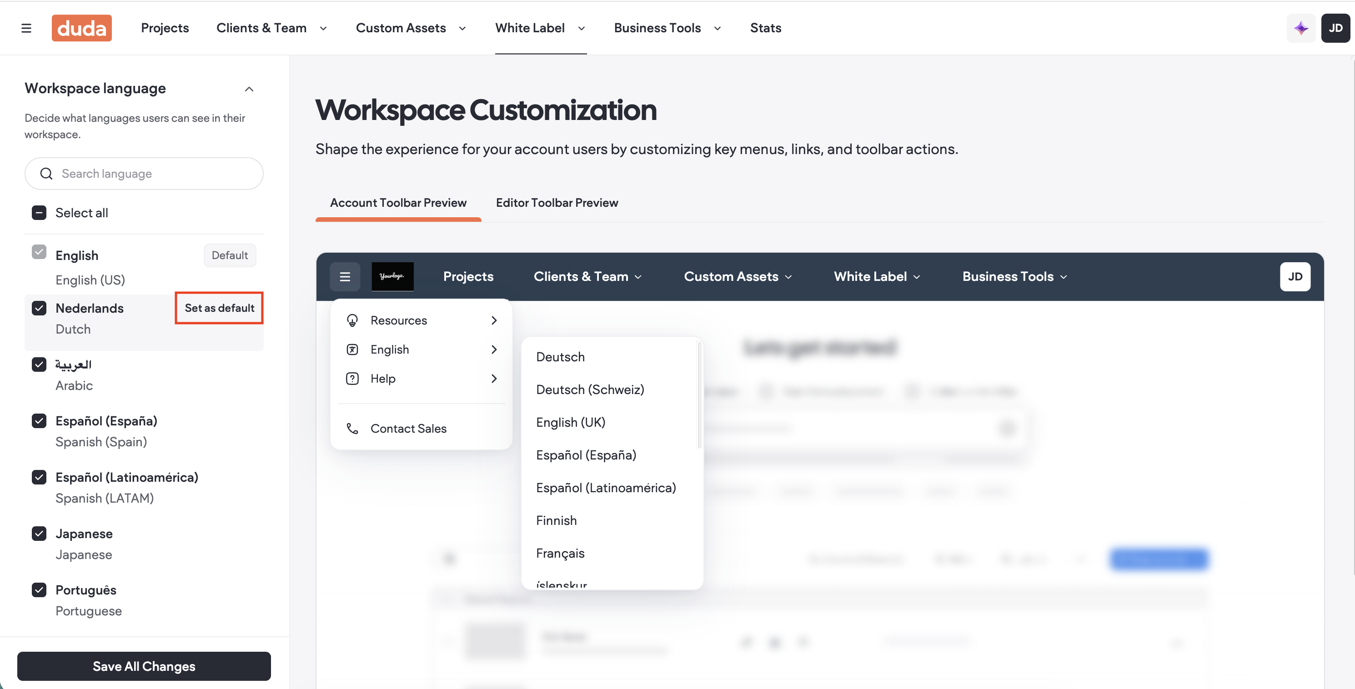Set Nederlands as default language
Screen dimensions: 1355x689
(219, 308)
